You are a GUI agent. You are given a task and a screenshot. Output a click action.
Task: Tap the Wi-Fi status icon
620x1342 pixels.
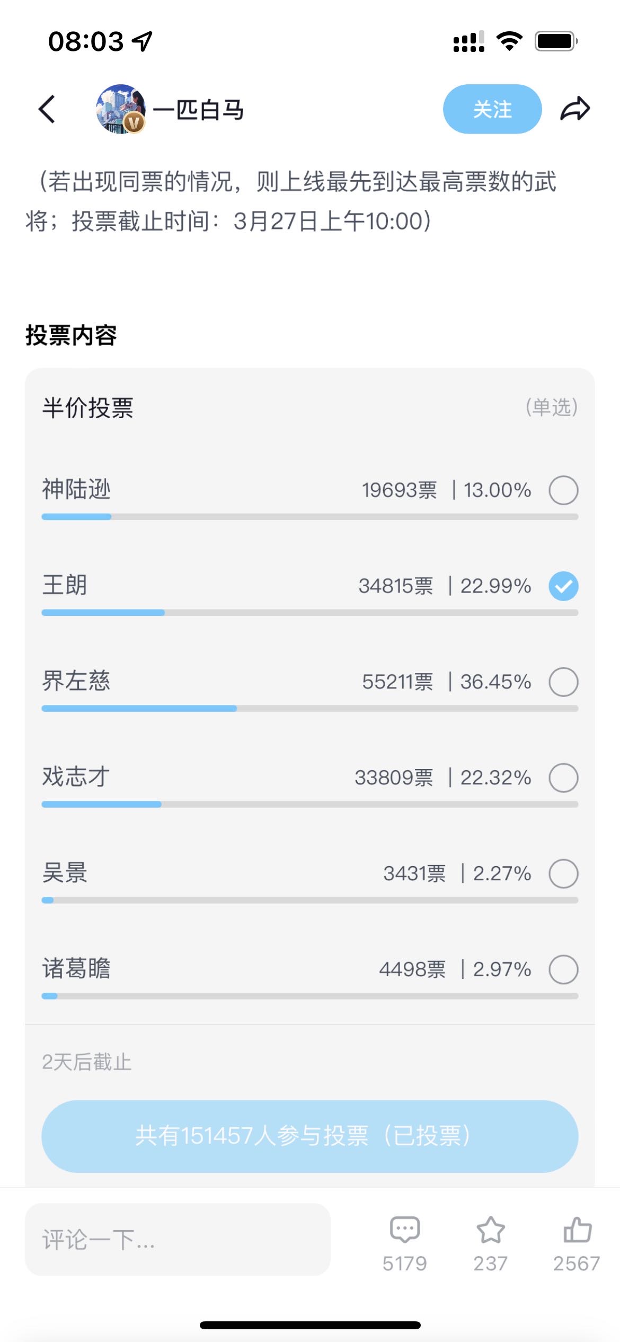tap(509, 41)
